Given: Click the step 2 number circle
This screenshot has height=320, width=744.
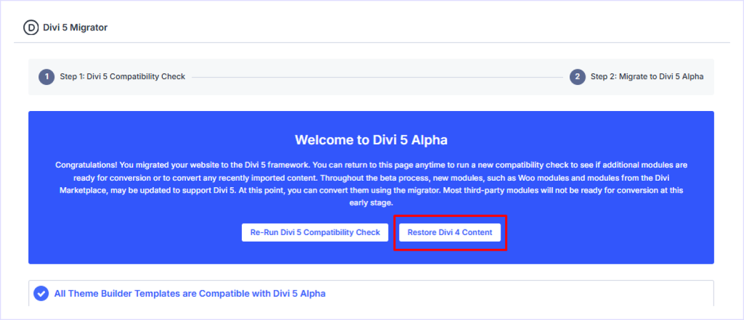Looking at the screenshot, I should coord(578,77).
